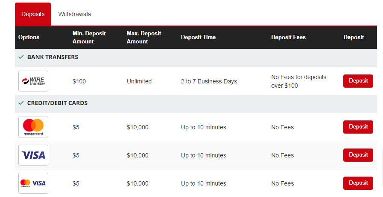Click the Deposit Time column header

199,37
